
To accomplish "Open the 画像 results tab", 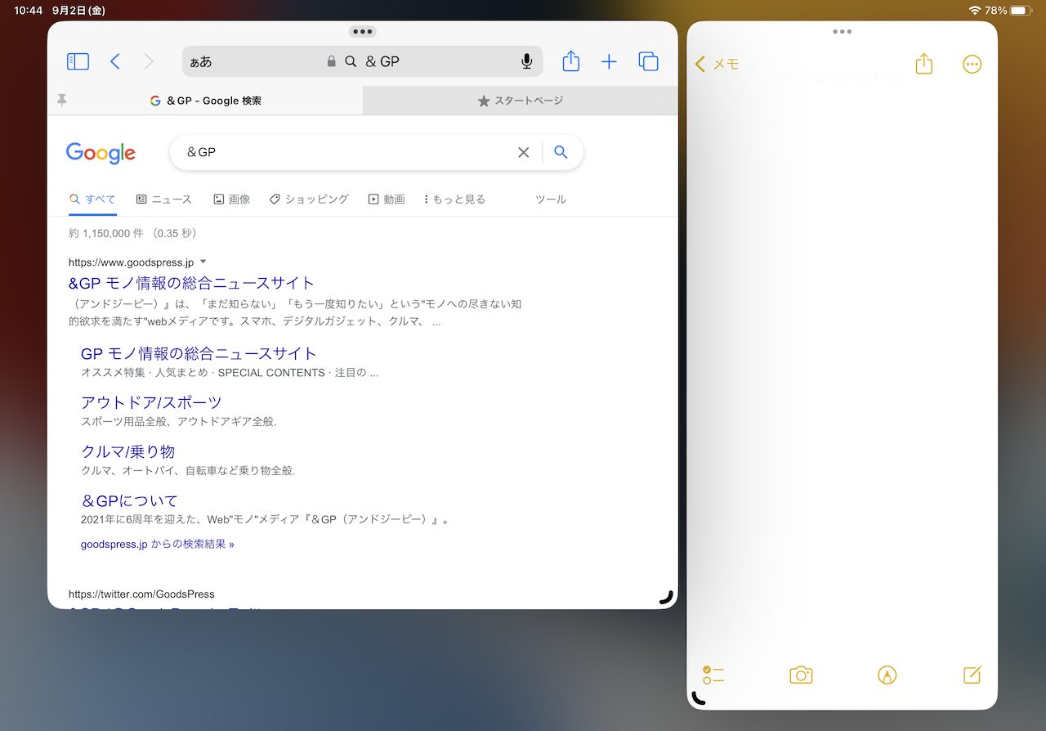I will tap(232, 199).
